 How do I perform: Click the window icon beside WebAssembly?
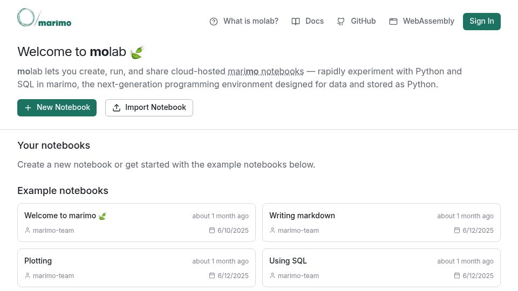point(393,22)
